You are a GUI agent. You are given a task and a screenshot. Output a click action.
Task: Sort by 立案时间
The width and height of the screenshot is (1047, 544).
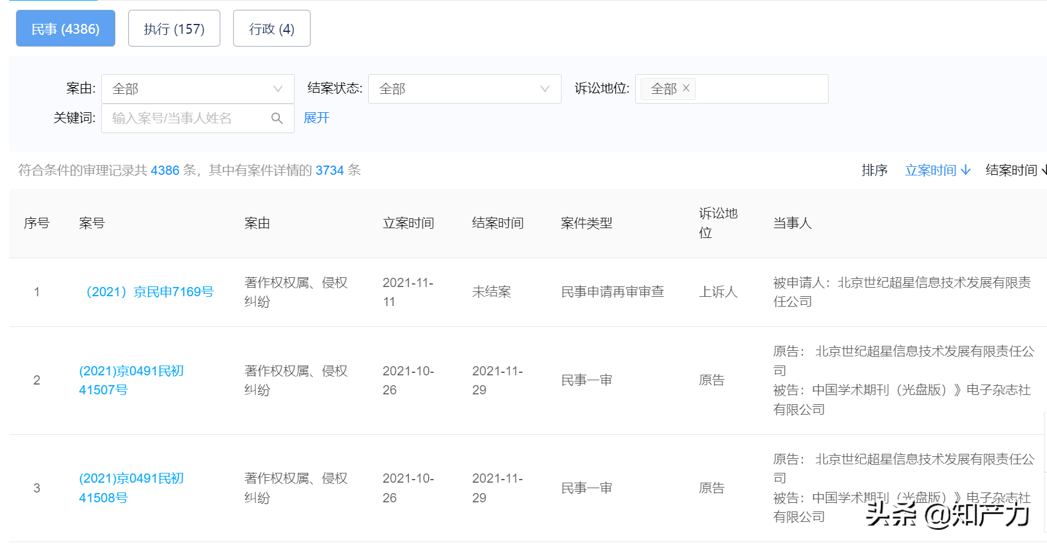point(938,170)
